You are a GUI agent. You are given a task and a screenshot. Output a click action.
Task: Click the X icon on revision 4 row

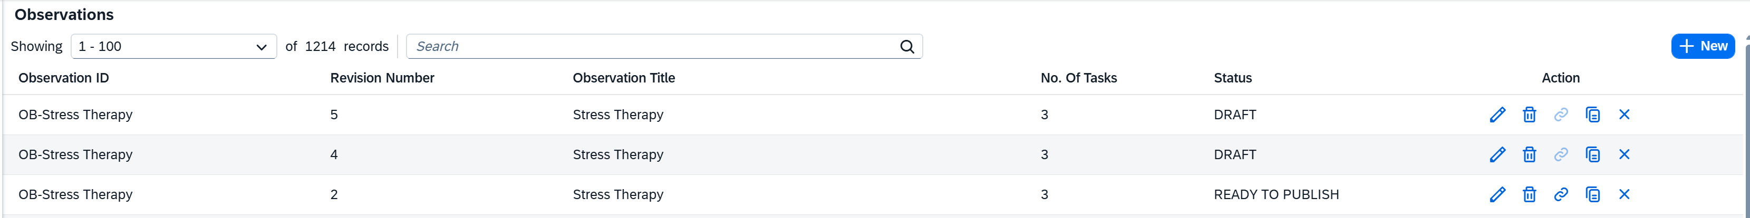pos(1625,154)
